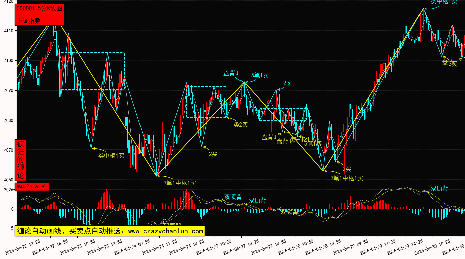
Task: Click the 4070 price axis label
Action: coord(7,150)
